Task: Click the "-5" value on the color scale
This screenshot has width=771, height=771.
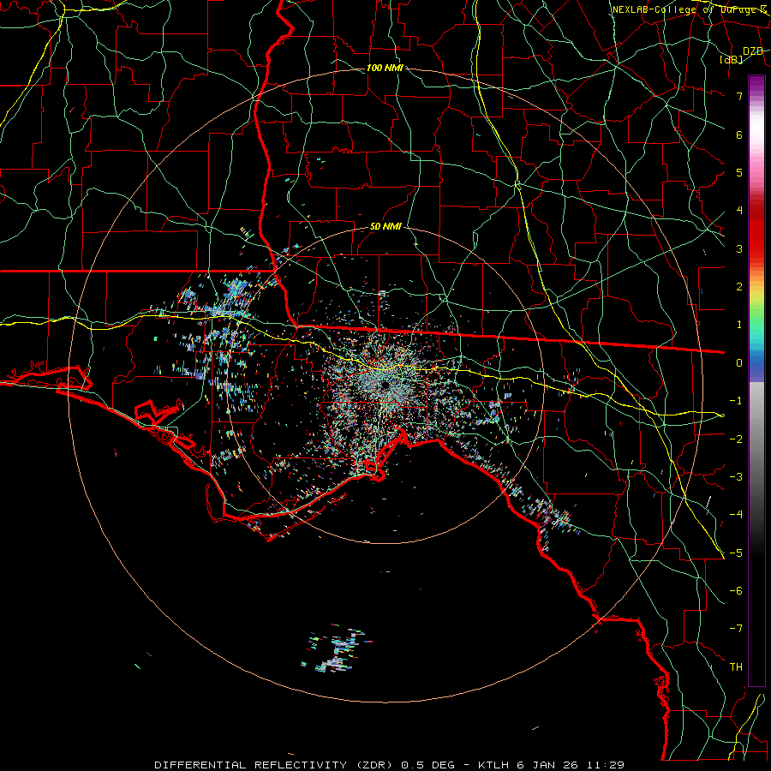Action: (736, 553)
